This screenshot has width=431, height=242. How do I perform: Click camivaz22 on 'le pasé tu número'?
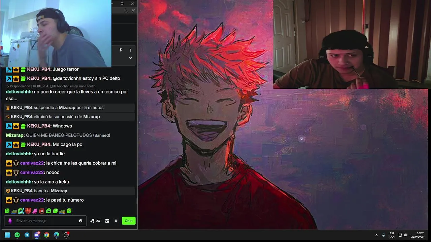[32, 200]
